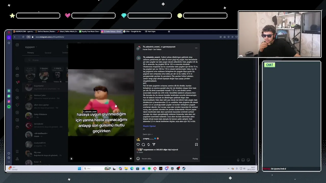The height and width of the screenshot is (183, 326).
Task: Switch to GGDROP.COM tab
Action: [23, 32]
